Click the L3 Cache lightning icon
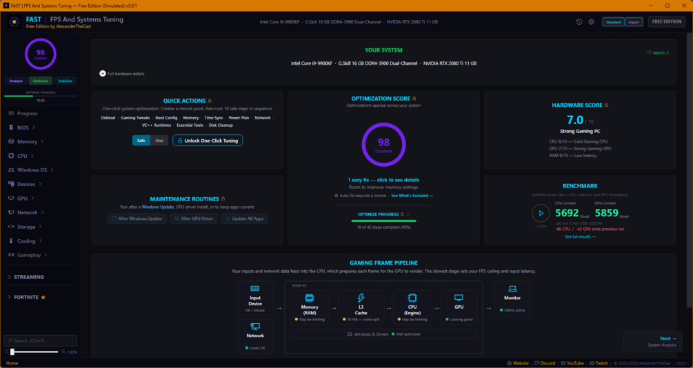Viewport: 693px width, 368px height. coord(361,298)
